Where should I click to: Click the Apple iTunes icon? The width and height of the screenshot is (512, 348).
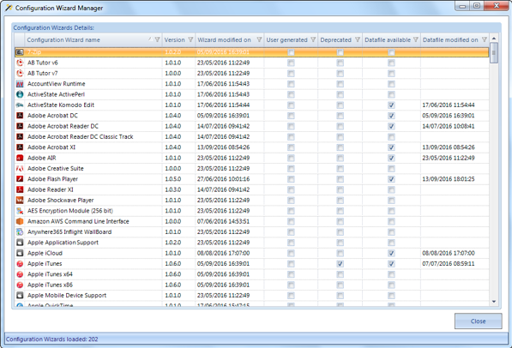[20, 263]
